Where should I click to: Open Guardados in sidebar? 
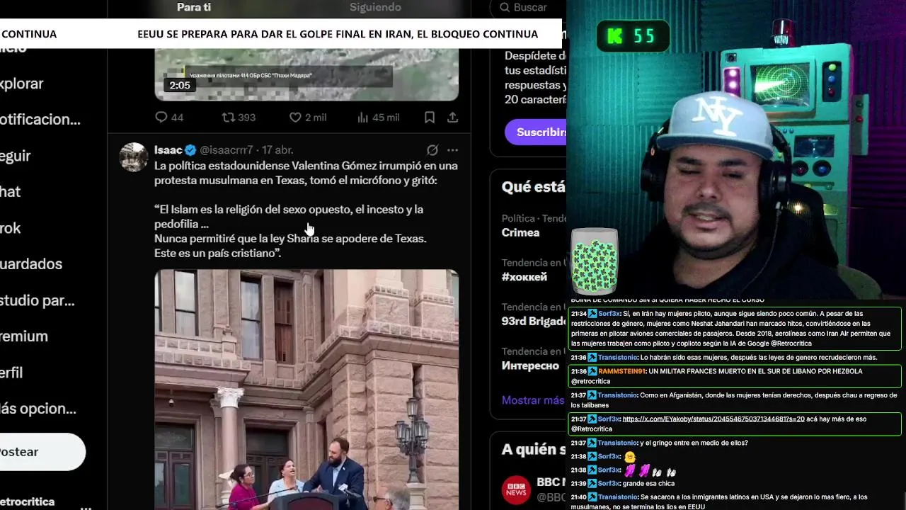pos(31,264)
